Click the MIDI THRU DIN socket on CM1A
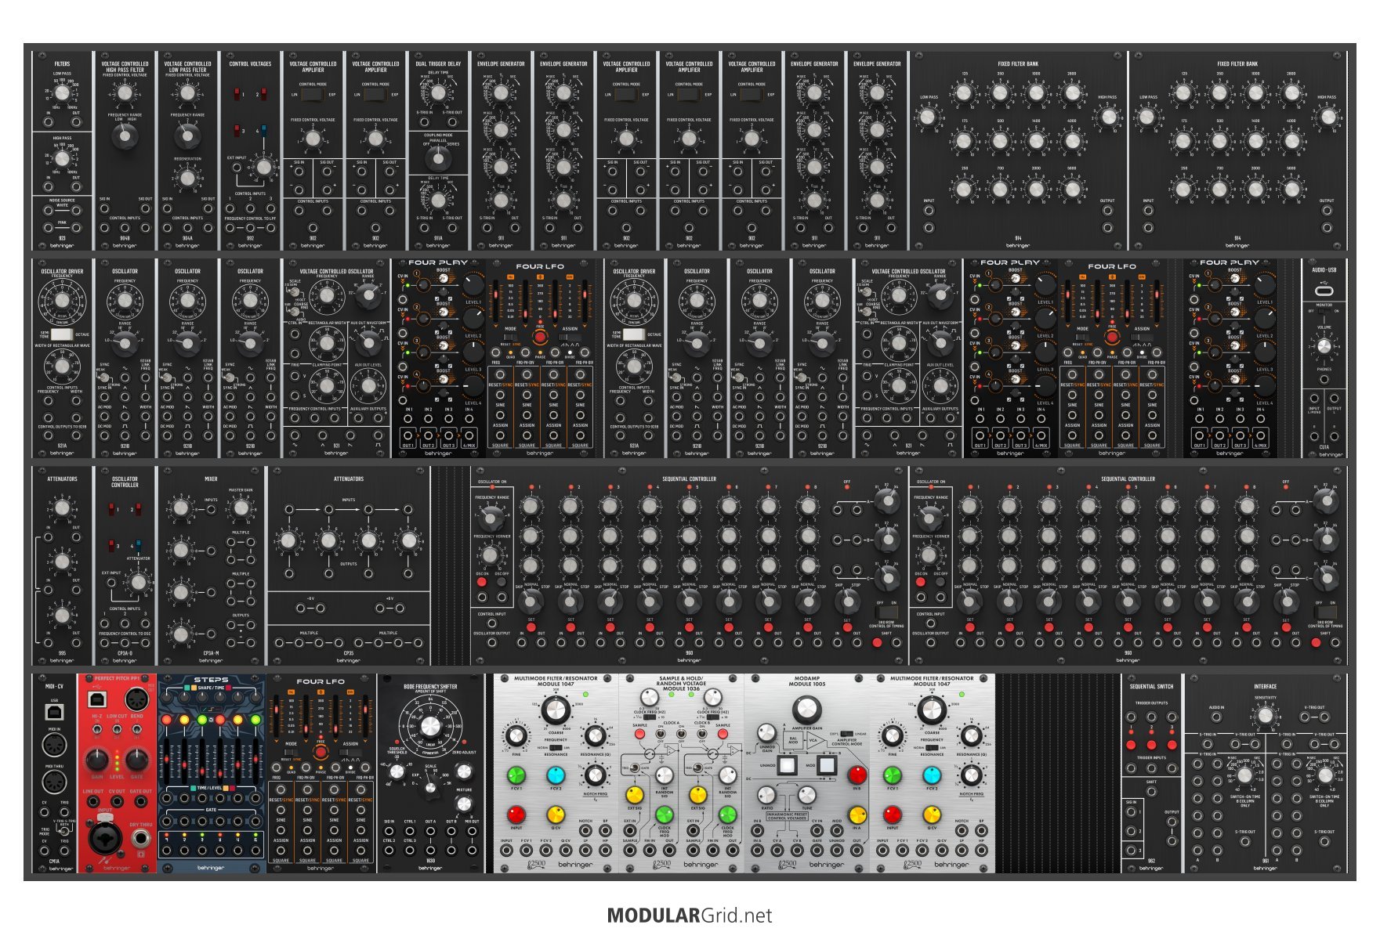This screenshot has height=932, width=1380. pyautogui.click(x=54, y=782)
